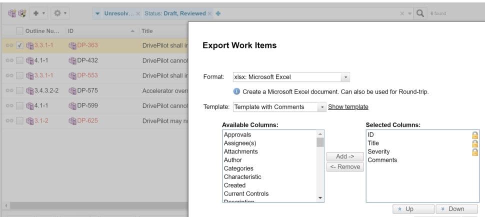Uncheck the checkbox for row DP-363
485x217 pixels.
tap(19, 45)
